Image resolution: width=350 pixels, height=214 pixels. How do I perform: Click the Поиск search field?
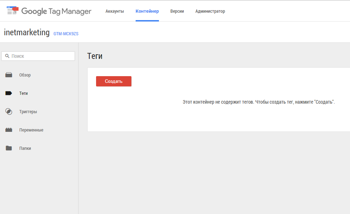coord(38,56)
